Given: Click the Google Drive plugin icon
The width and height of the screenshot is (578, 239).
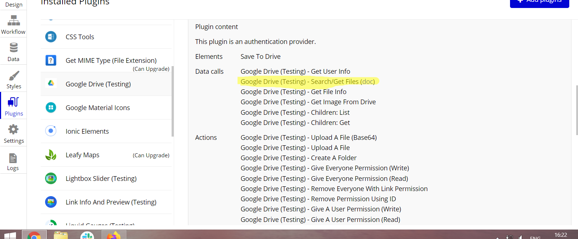Looking at the screenshot, I should [51, 84].
